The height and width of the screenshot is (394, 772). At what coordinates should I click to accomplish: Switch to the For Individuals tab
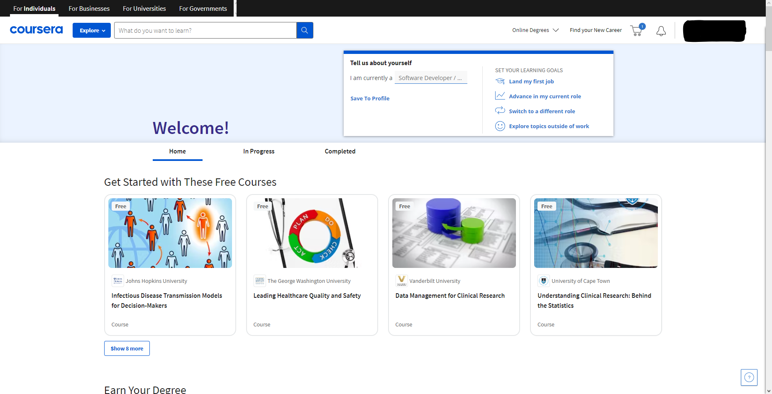[34, 8]
